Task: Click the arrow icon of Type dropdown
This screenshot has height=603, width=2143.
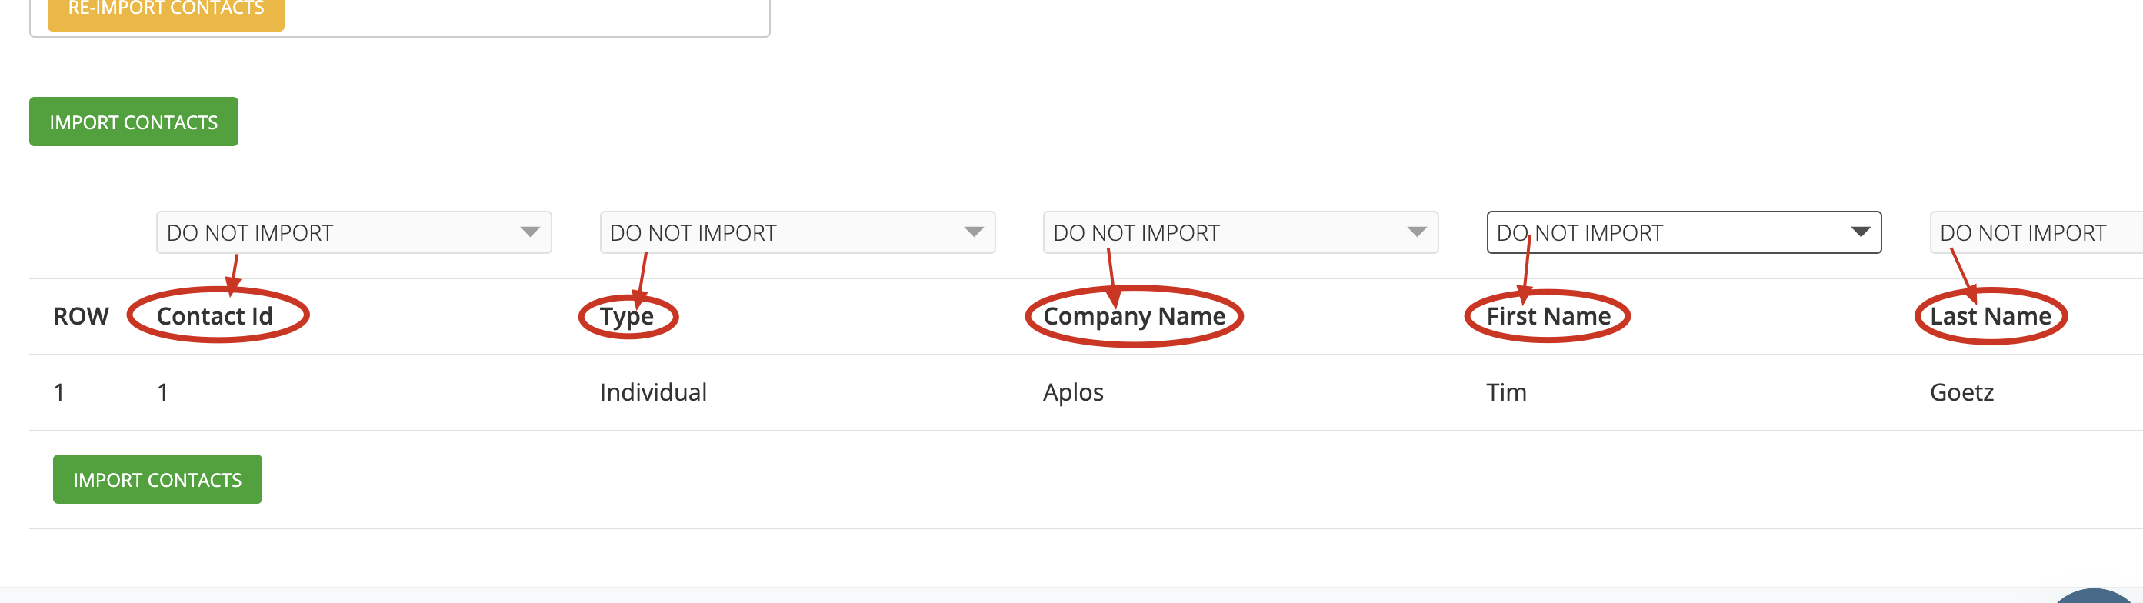Action: click(x=973, y=232)
